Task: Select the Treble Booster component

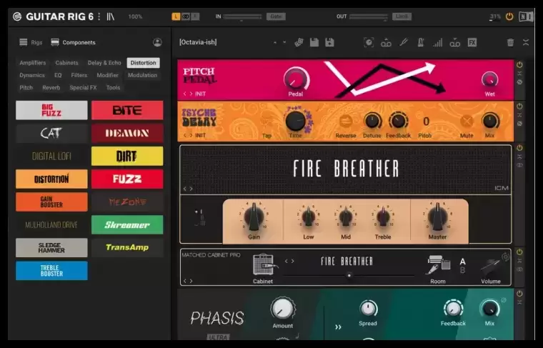Action: (x=51, y=270)
